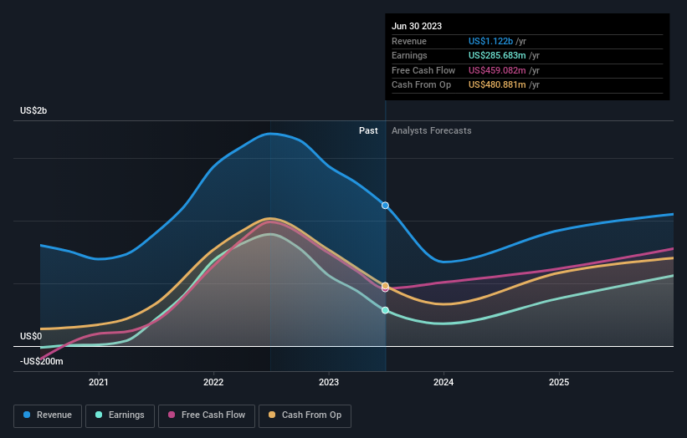This screenshot has height=438, width=687.
Task: Toggle the Earnings legend button
Action: [x=120, y=415]
